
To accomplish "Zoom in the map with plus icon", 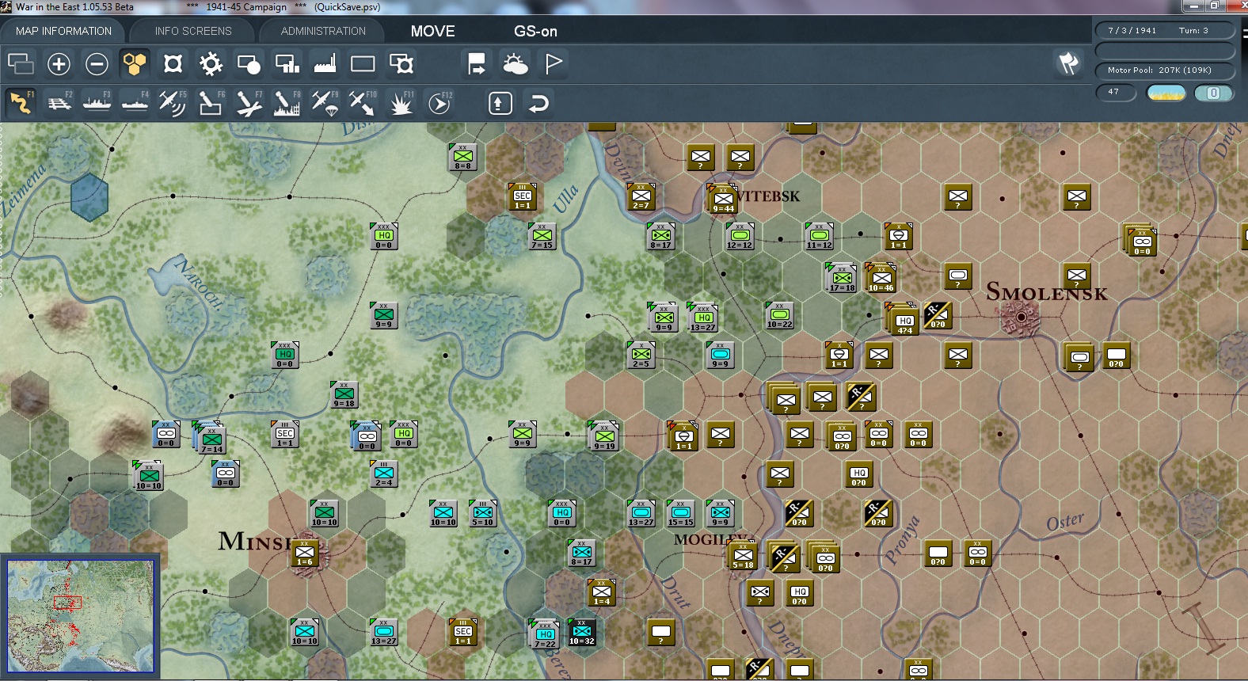I will click(59, 63).
